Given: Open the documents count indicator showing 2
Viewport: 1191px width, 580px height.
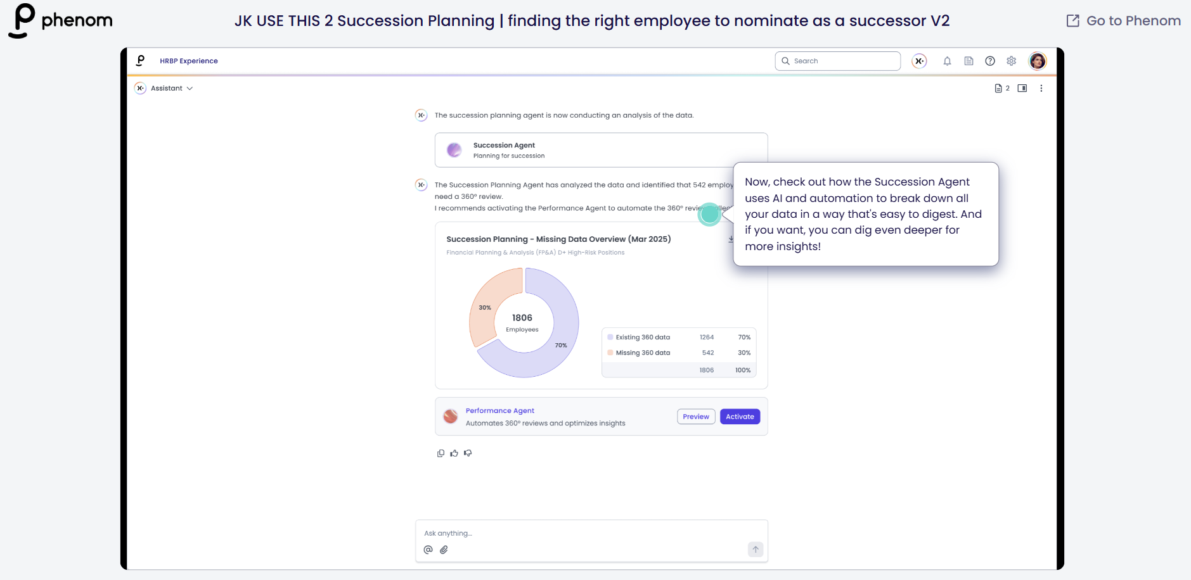Looking at the screenshot, I should (1001, 89).
